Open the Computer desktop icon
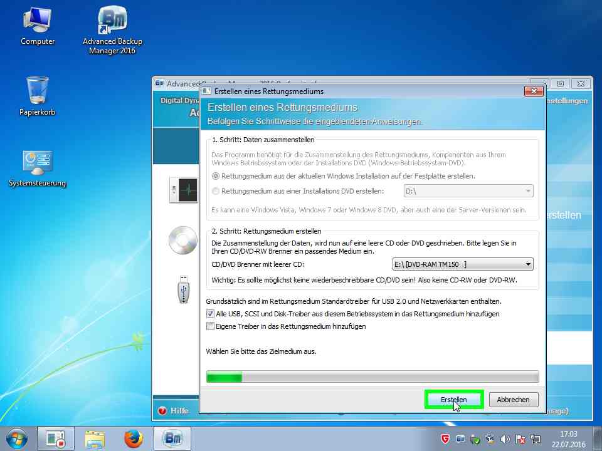Screen dimensions: 602x451 [x=37, y=27]
